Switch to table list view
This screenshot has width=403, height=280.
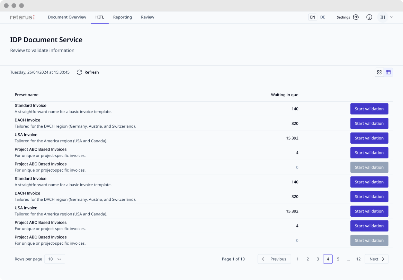(388, 72)
